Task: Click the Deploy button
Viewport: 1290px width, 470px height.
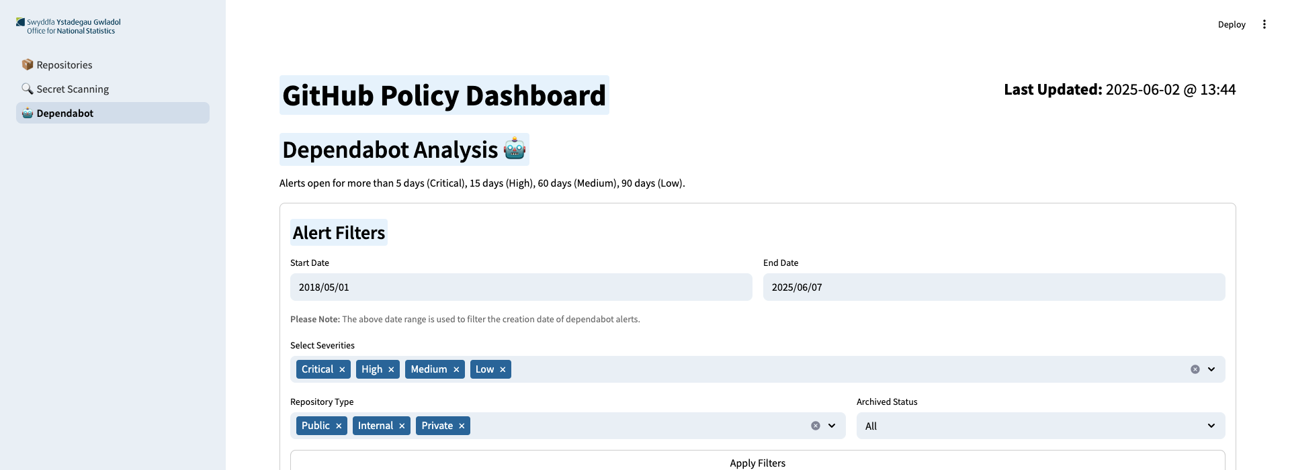Action: [x=1232, y=24]
